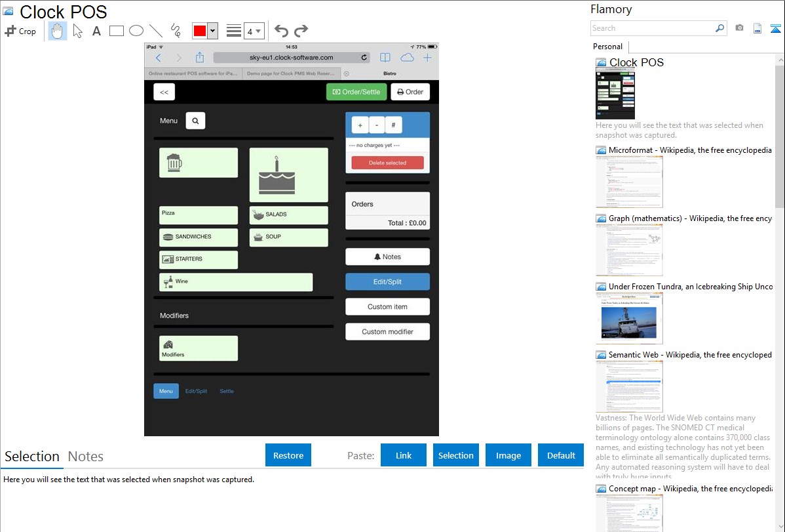
Task: Pick the rectangle shape tool
Action: 116,31
